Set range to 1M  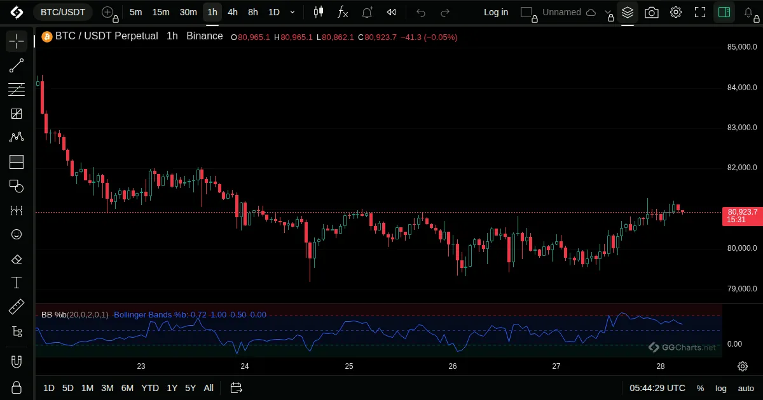tap(88, 388)
